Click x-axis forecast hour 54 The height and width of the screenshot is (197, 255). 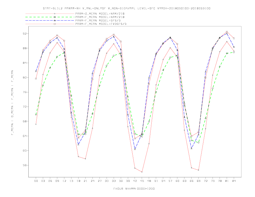(163, 181)
